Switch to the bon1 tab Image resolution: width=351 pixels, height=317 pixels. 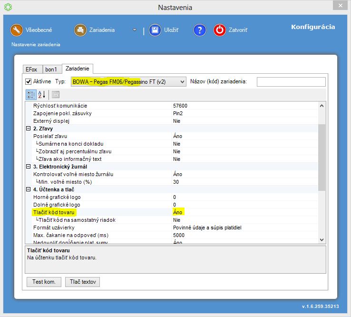pyautogui.click(x=52, y=69)
